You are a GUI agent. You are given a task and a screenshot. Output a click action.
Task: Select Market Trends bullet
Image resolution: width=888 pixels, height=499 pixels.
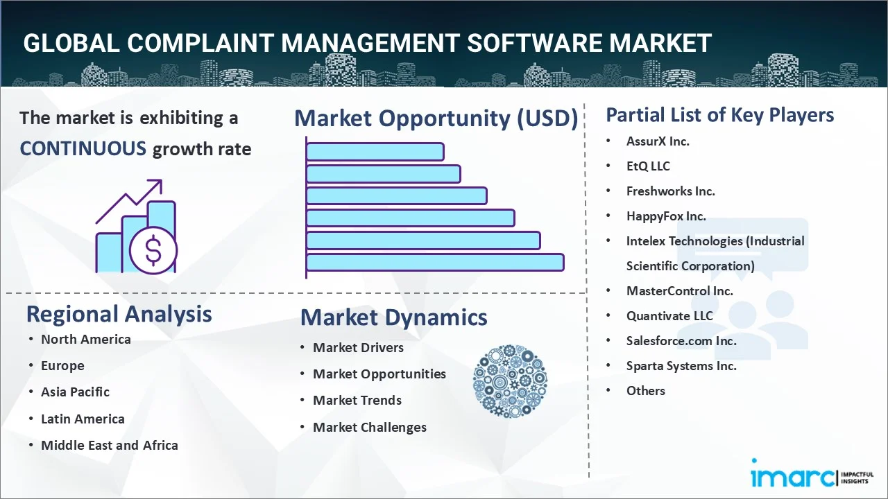coord(357,400)
